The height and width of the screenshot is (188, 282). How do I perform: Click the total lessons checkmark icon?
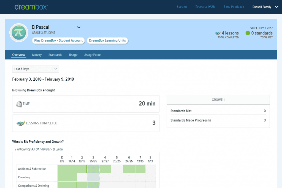218,33
